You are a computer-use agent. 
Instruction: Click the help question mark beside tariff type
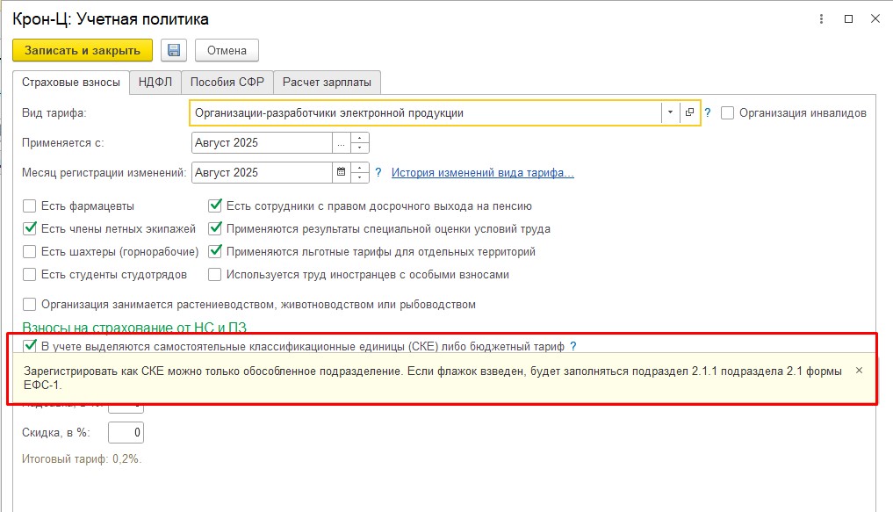pyautogui.click(x=708, y=112)
